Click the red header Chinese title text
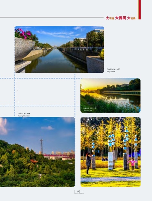 (121, 18)
